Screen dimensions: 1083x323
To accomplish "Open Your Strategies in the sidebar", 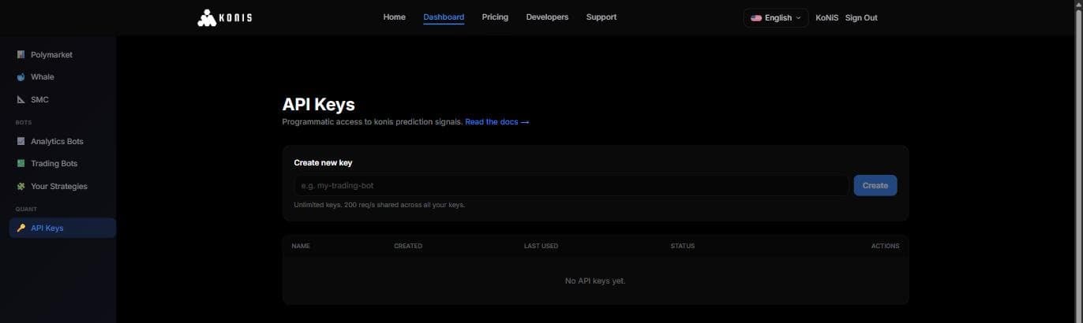I will [x=62, y=187].
